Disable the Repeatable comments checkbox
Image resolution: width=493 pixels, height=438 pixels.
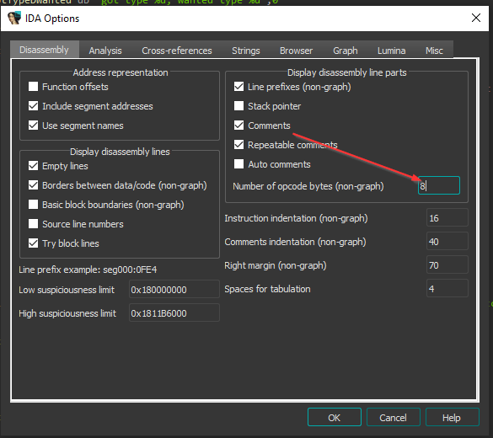tap(238, 145)
